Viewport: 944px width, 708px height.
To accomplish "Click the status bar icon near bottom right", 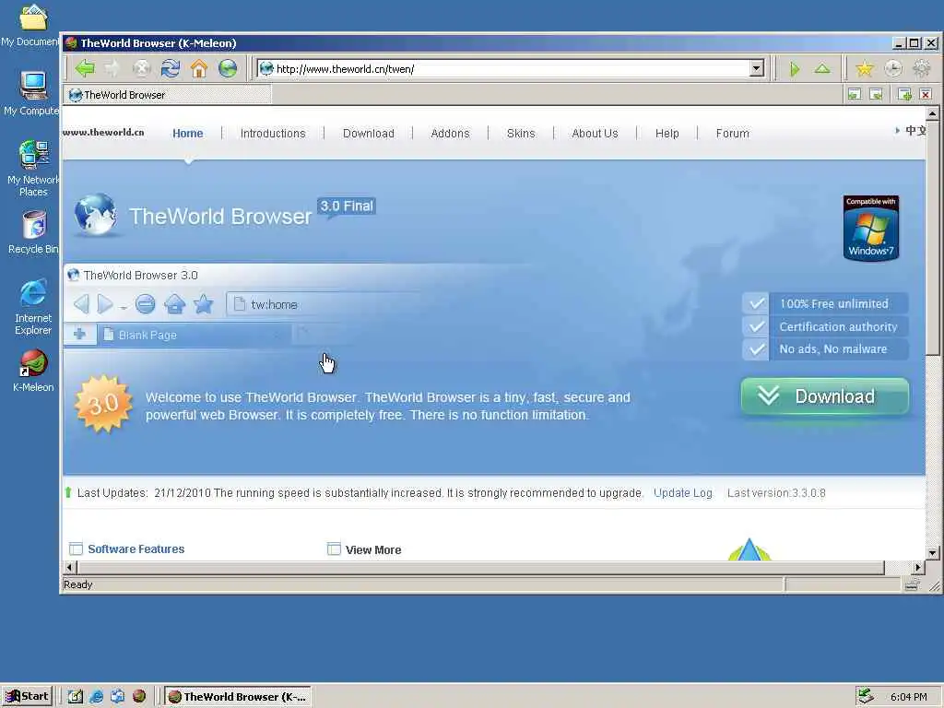I will point(912,584).
